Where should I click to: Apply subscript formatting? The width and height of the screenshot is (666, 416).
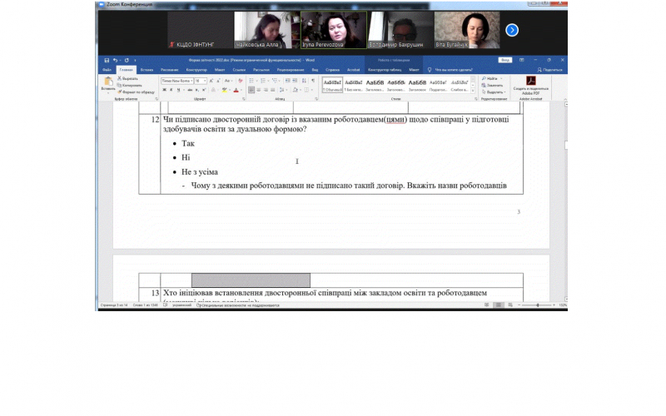point(197,90)
